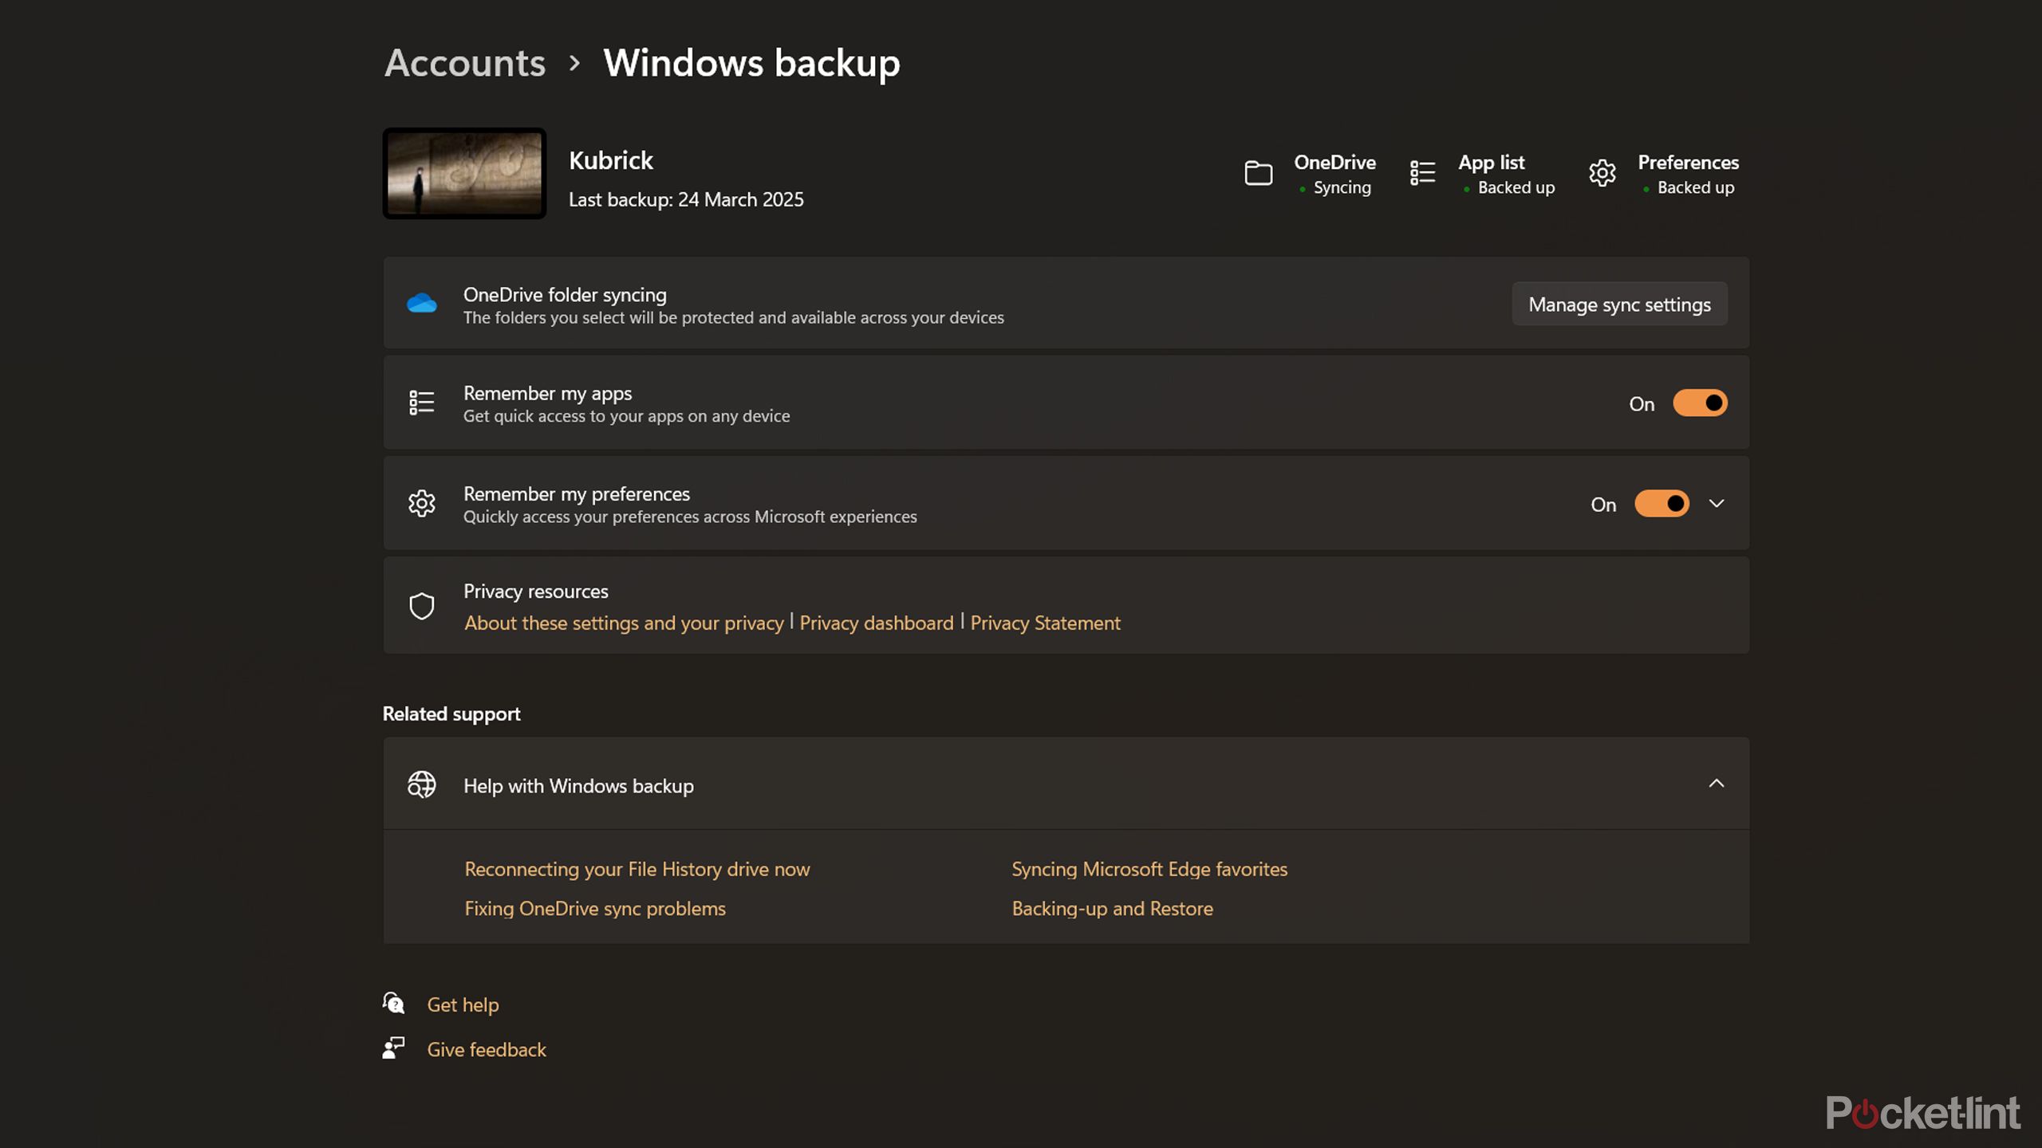This screenshot has width=2042, height=1148.
Task: Click the Kubrick device thumbnail image
Action: [464, 173]
